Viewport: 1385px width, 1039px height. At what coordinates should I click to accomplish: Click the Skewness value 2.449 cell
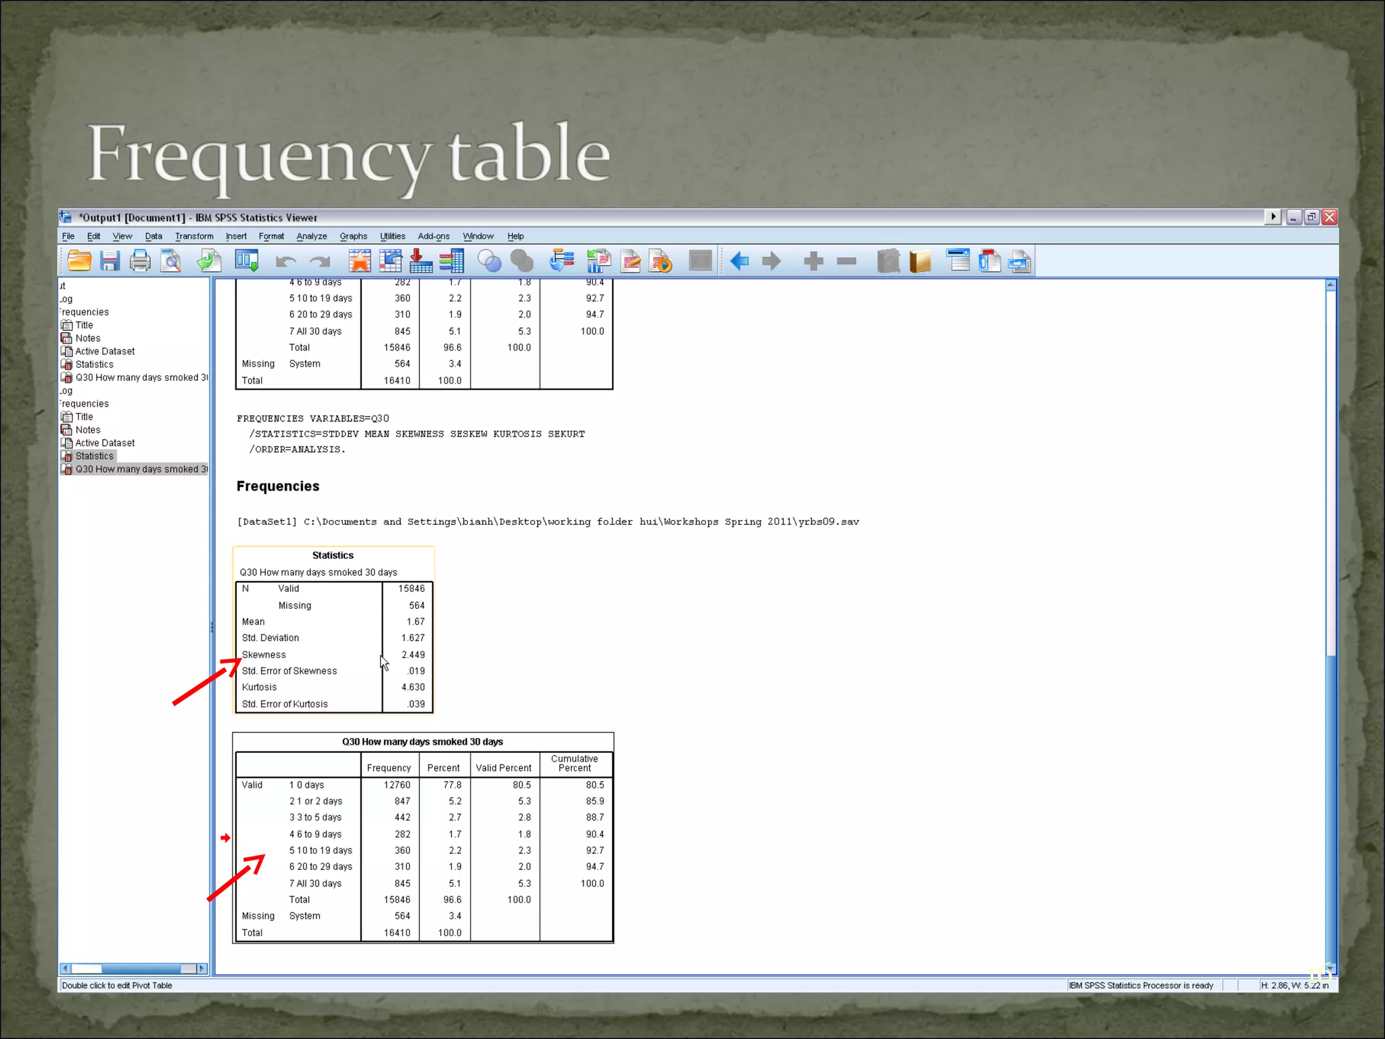click(413, 655)
